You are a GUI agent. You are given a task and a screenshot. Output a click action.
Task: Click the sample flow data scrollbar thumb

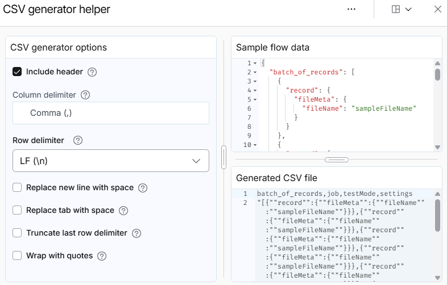pyautogui.click(x=437, y=74)
